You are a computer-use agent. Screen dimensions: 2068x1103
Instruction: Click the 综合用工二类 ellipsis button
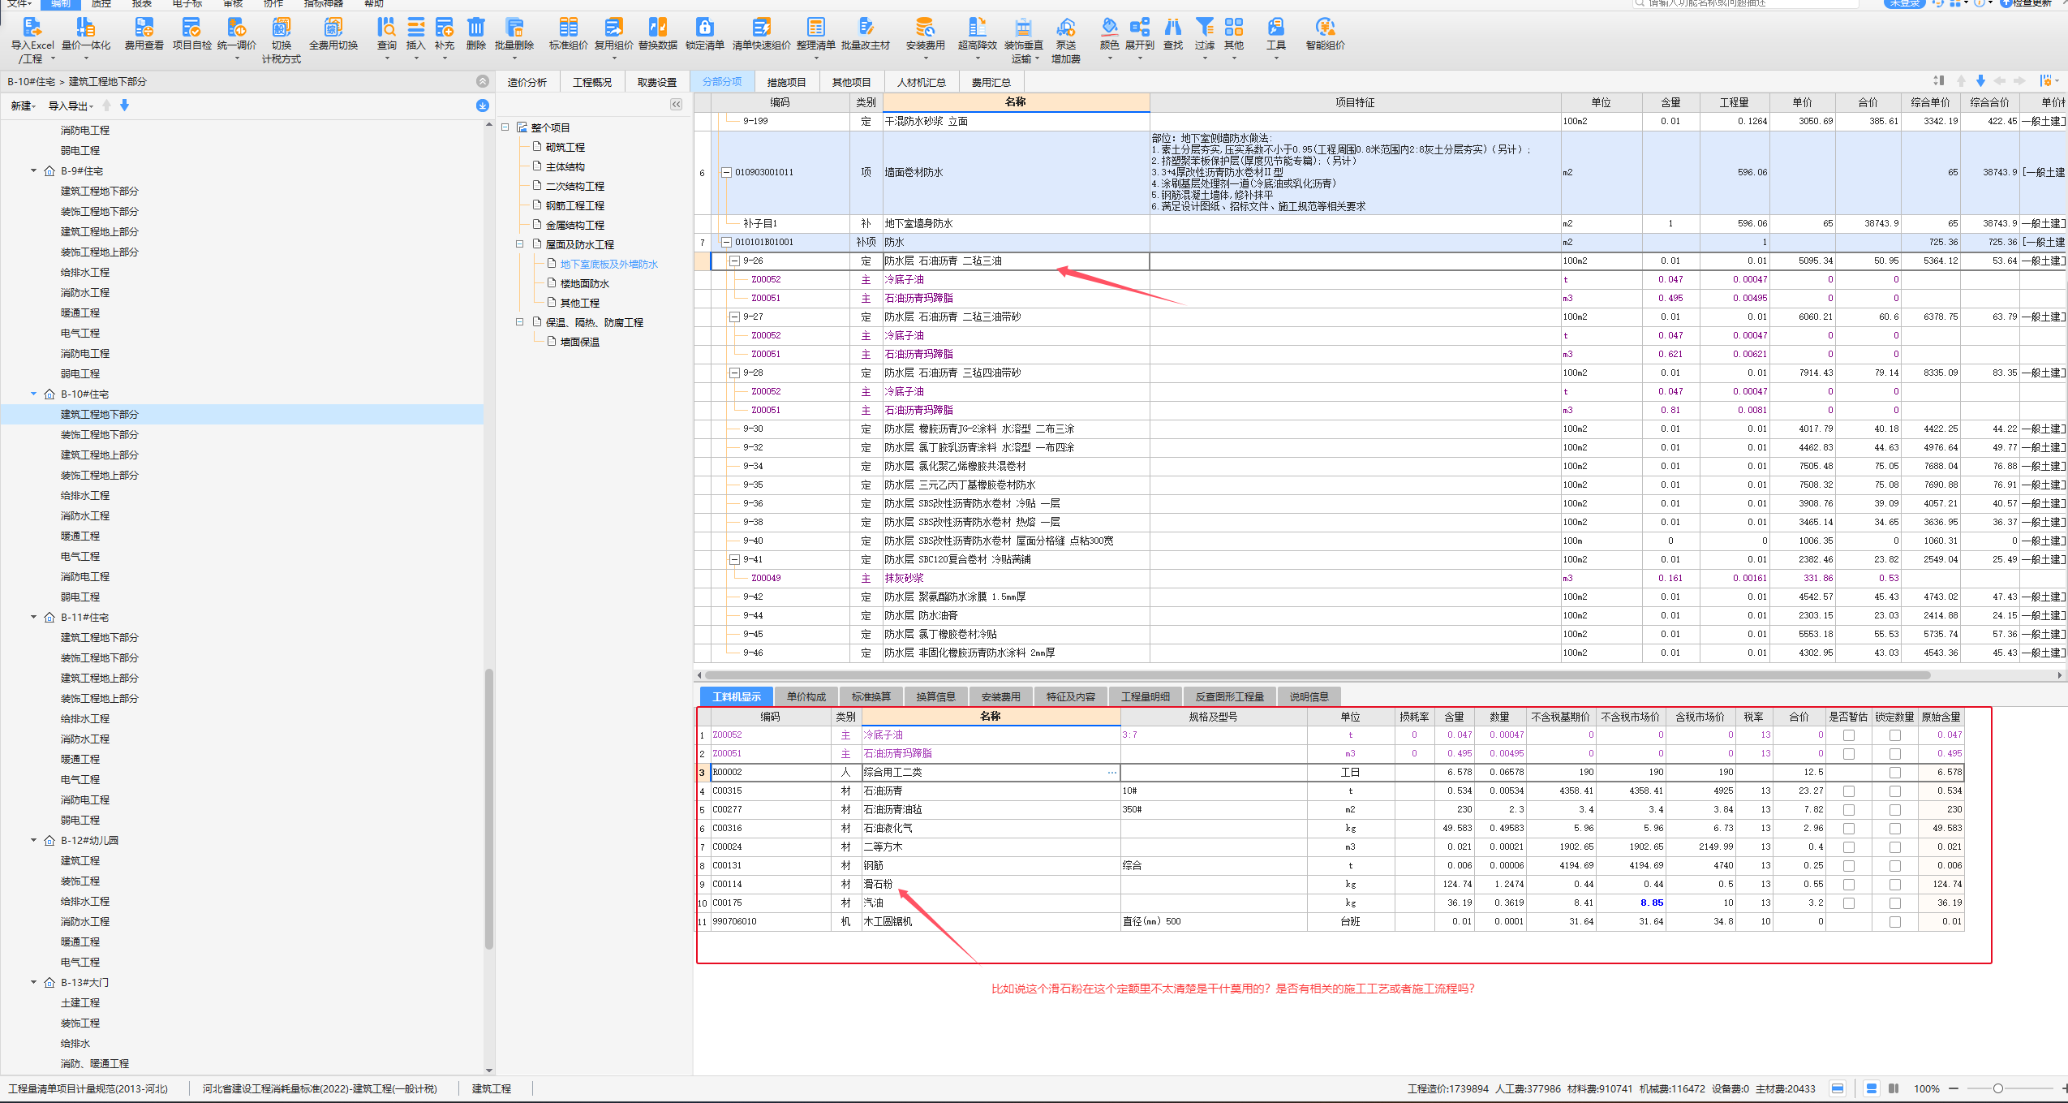pos(1111,772)
